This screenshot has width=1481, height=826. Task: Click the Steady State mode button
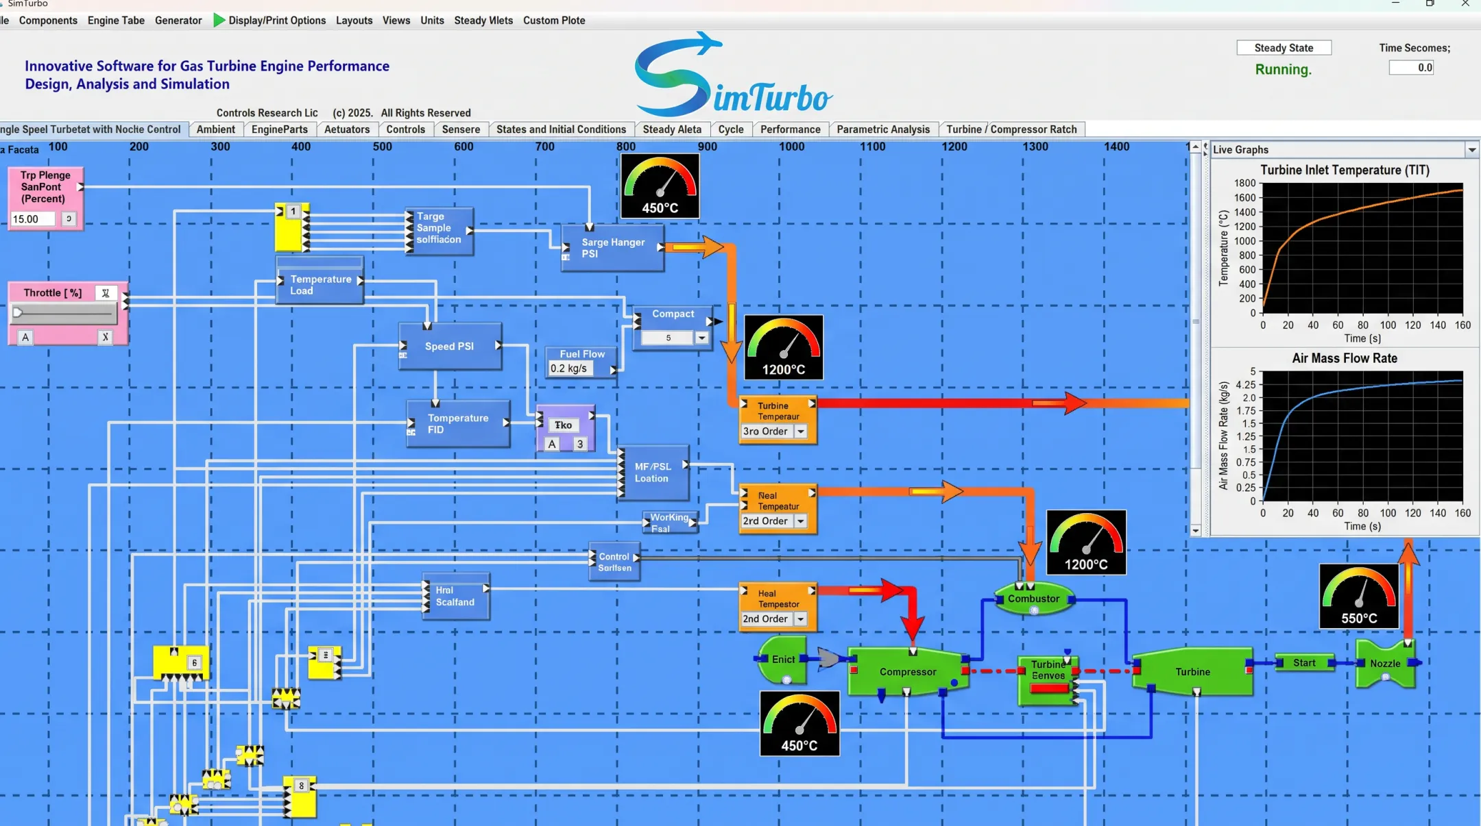pos(1284,48)
